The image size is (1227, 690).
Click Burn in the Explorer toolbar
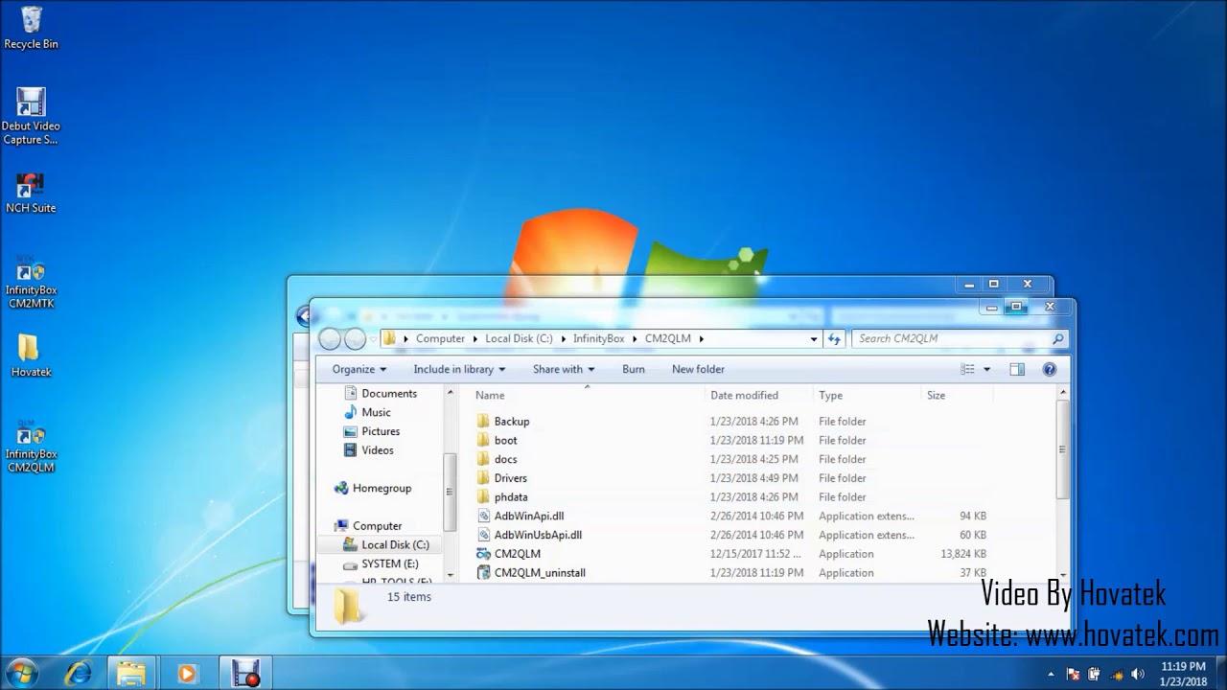(x=633, y=369)
